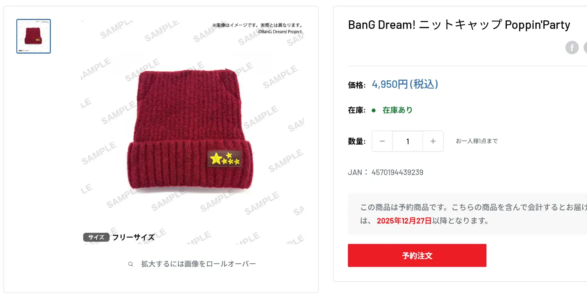The image size is (587, 302).
Task: Click the BanG Dream! ニットキャップ product title
Action: pos(459,25)
